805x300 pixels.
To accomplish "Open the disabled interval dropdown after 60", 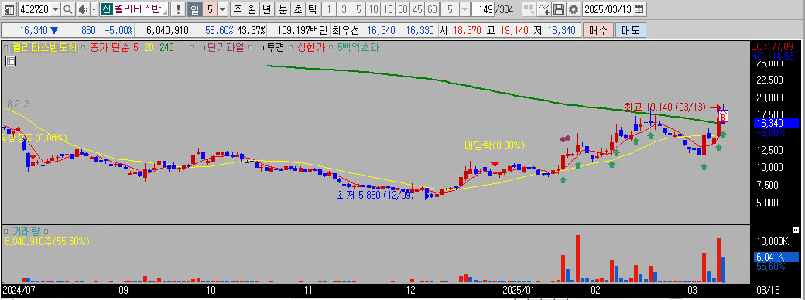I will (464, 9).
